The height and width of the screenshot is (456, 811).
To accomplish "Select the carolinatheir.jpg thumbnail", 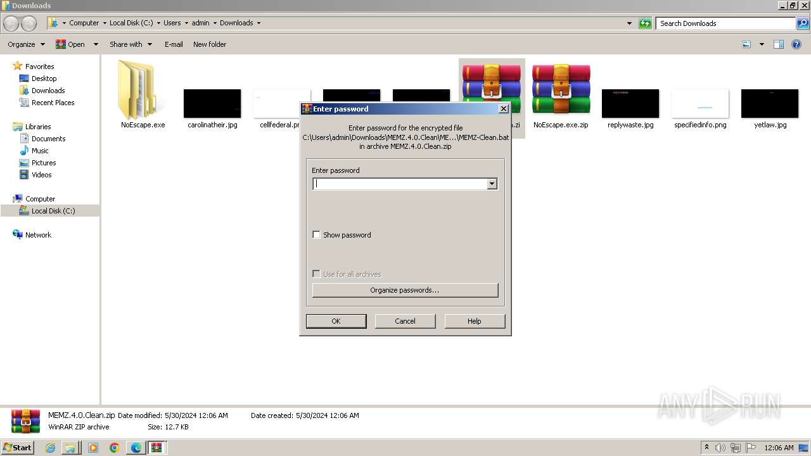I will pos(212,103).
